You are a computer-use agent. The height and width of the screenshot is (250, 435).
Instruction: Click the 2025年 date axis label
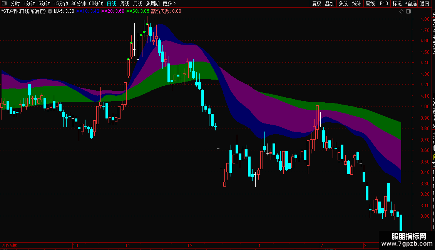pos(9,246)
